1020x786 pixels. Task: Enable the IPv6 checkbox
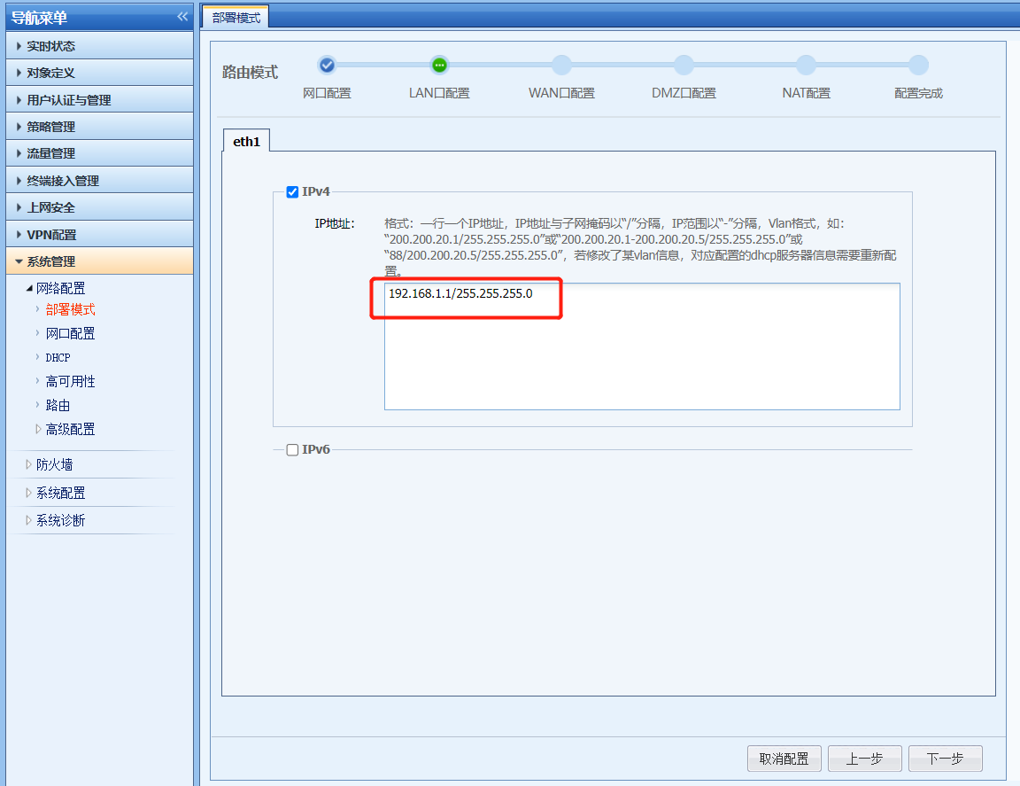292,449
